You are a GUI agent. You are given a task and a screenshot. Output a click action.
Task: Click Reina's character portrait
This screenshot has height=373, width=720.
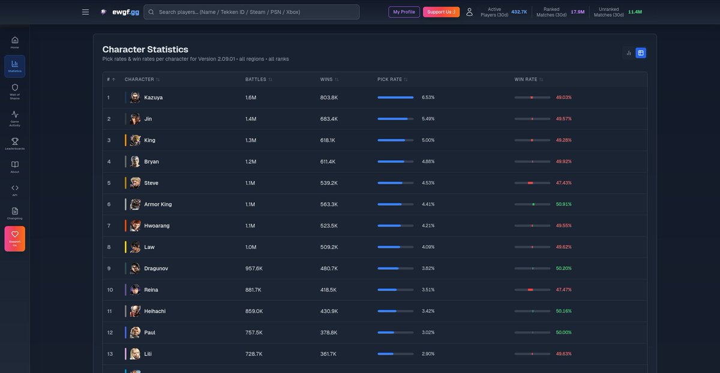(135, 290)
